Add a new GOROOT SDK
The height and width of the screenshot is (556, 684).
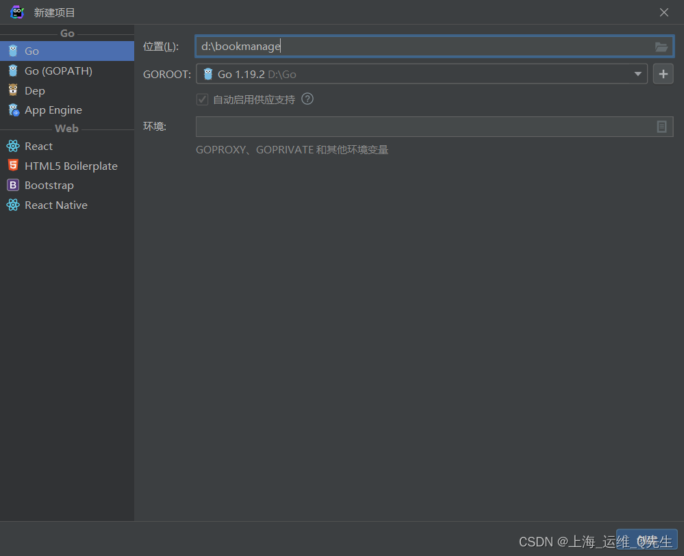(x=663, y=74)
